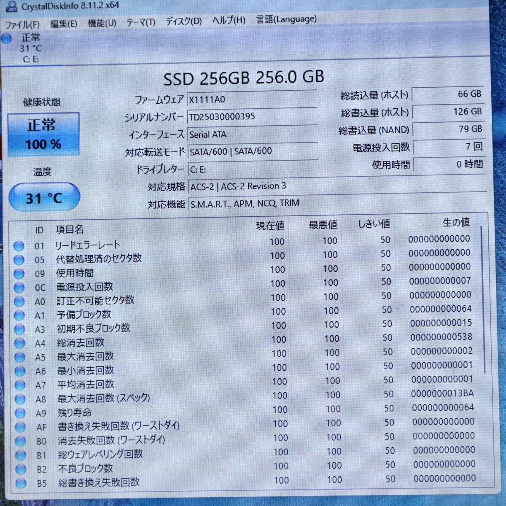
Task: Open the テーマ(T) menu
Action: pyautogui.click(x=141, y=22)
